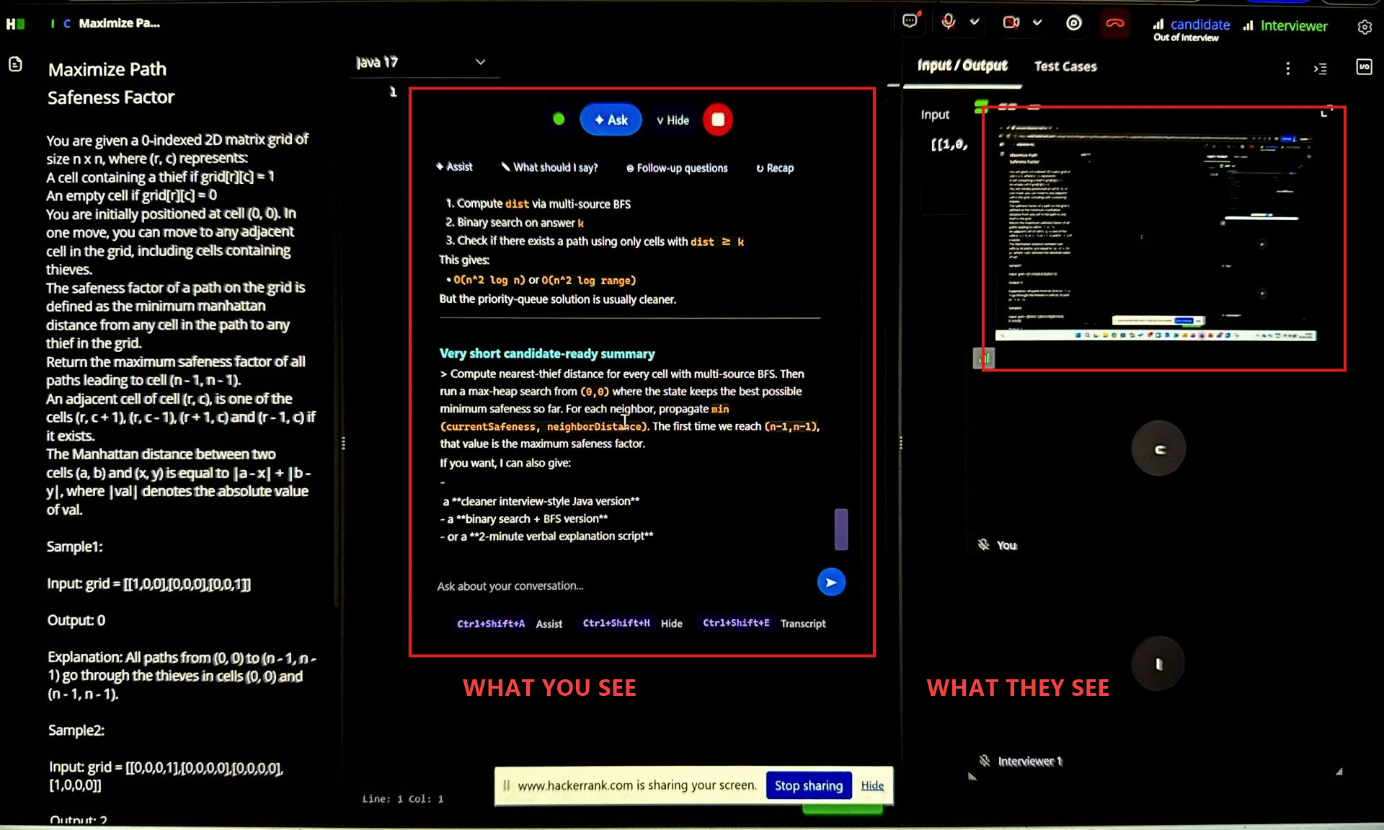
Task: Open the three-dot overflow menu
Action: point(1288,69)
